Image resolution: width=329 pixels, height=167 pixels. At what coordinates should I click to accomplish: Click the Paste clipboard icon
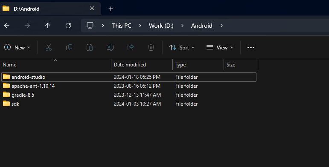(90, 47)
